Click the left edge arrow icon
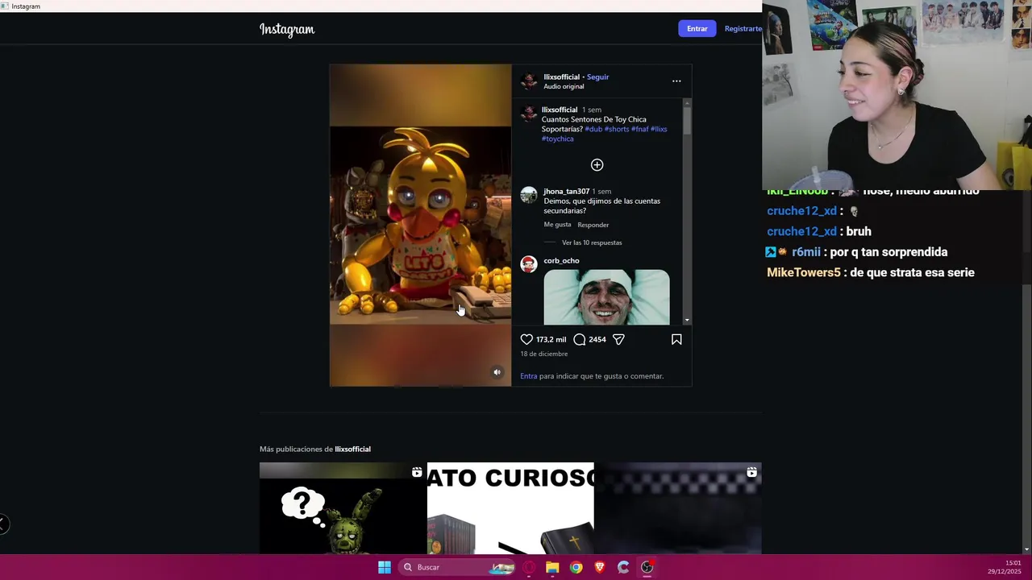 [3, 524]
